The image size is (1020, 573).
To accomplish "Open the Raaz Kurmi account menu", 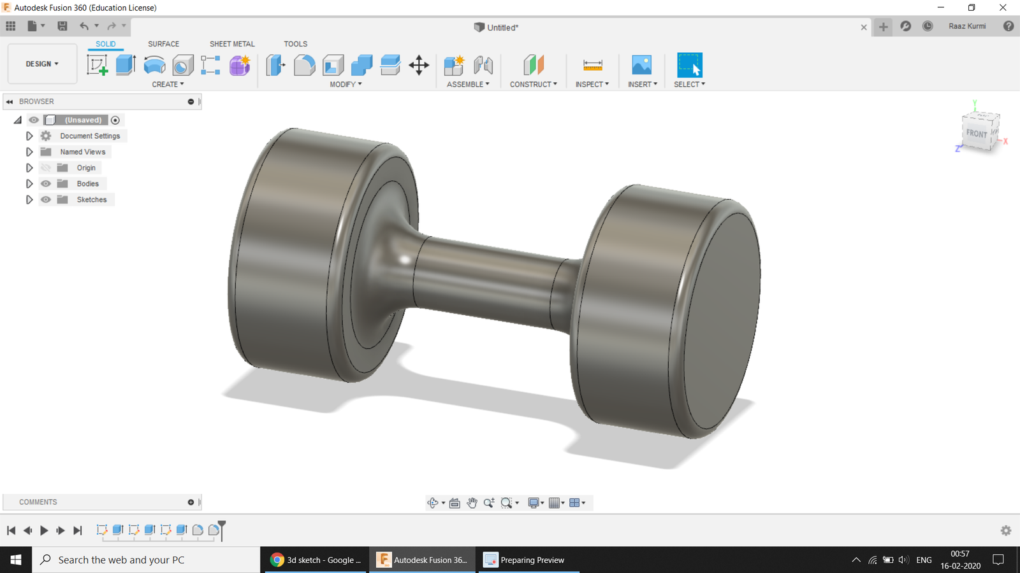I will (967, 26).
